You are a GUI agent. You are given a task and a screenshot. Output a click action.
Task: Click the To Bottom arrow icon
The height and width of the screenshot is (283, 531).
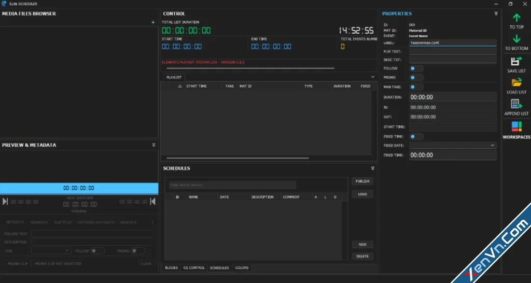pyautogui.click(x=516, y=39)
